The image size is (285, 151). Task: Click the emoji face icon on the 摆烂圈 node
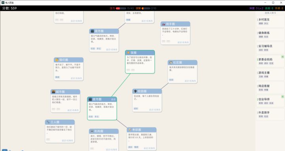coord(57,60)
